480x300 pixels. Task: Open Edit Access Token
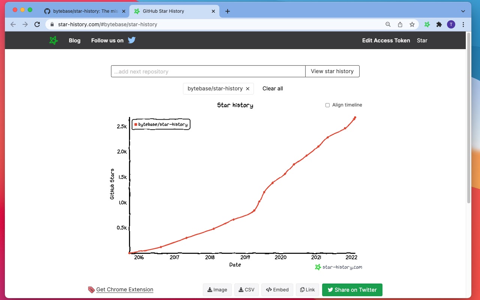click(386, 40)
